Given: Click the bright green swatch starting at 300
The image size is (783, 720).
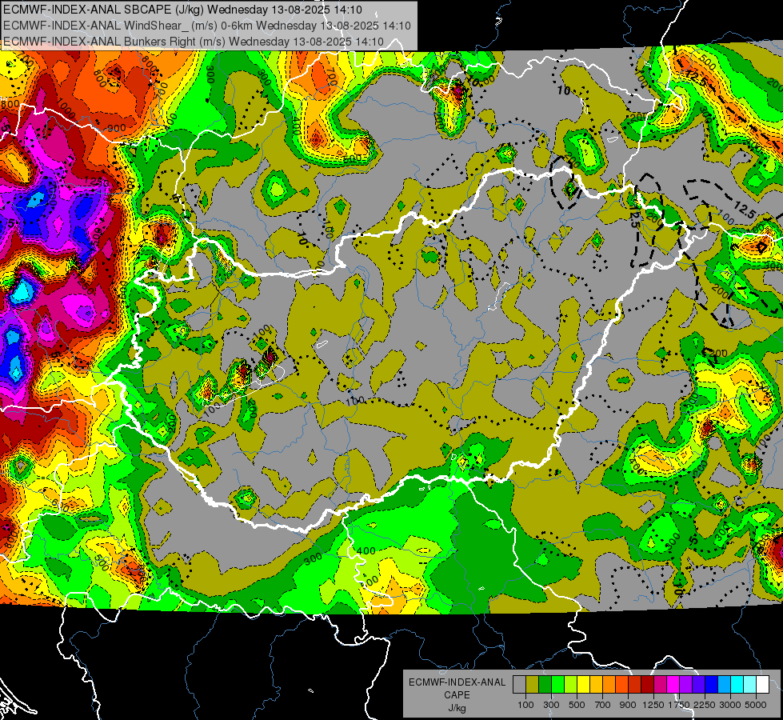Looking at the screenshot, I should 557,685.
